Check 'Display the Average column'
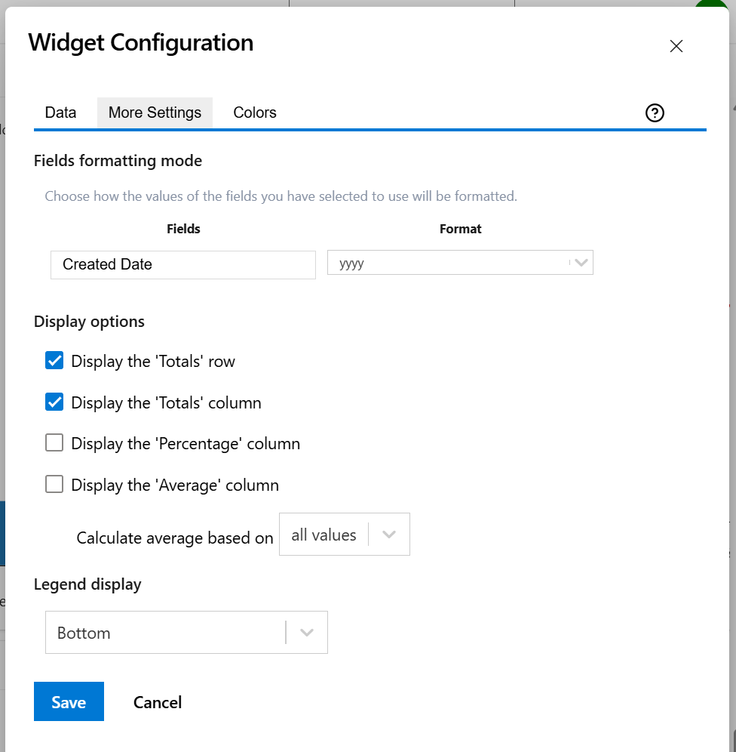This screenshot has height=752, width=736. click(x=54, y=484)
